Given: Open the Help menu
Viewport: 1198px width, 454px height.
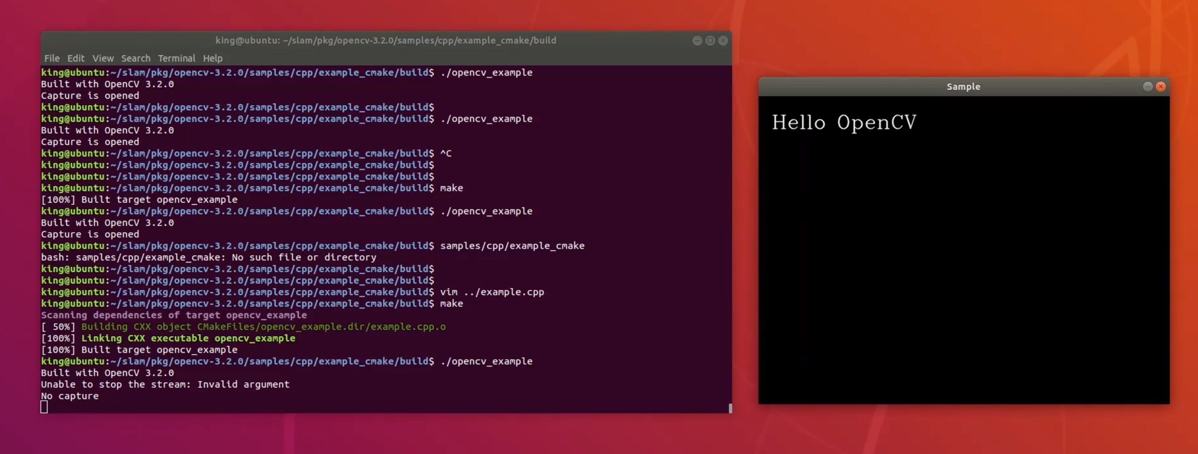Looking at the screenshot, I should (x=213, y=58).
